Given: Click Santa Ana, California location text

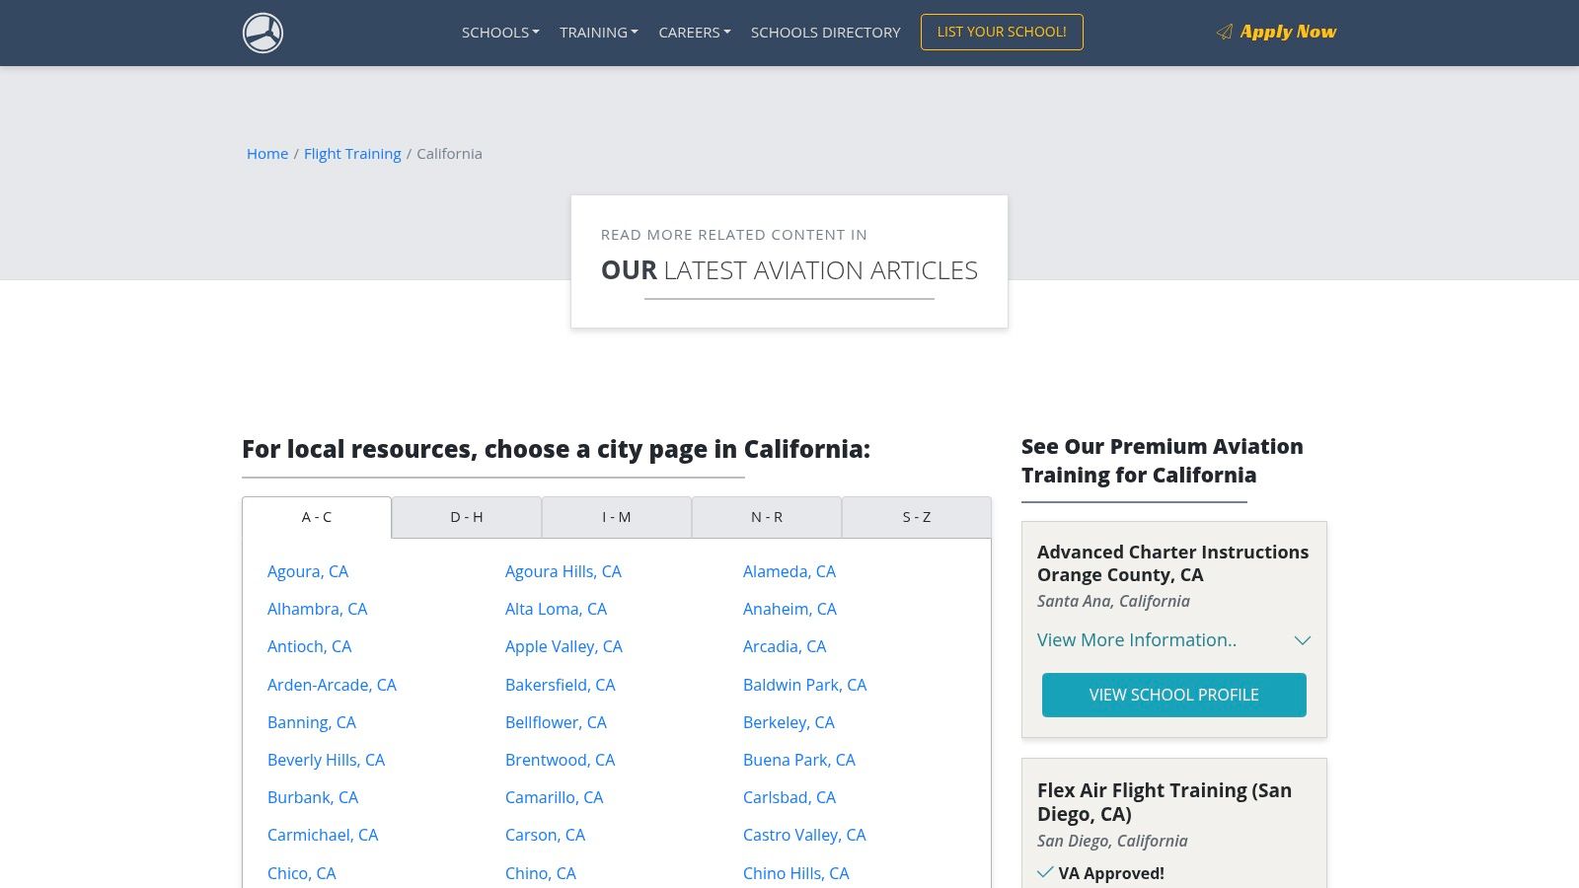Looking at the screenshot, I should [x=1113, y=601].
